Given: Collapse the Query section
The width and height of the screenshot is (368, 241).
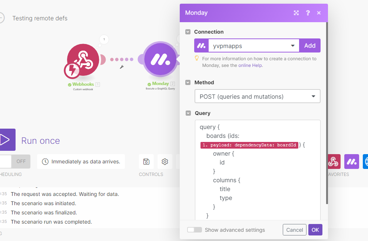Looking at the screenshot, I should 188,113.
